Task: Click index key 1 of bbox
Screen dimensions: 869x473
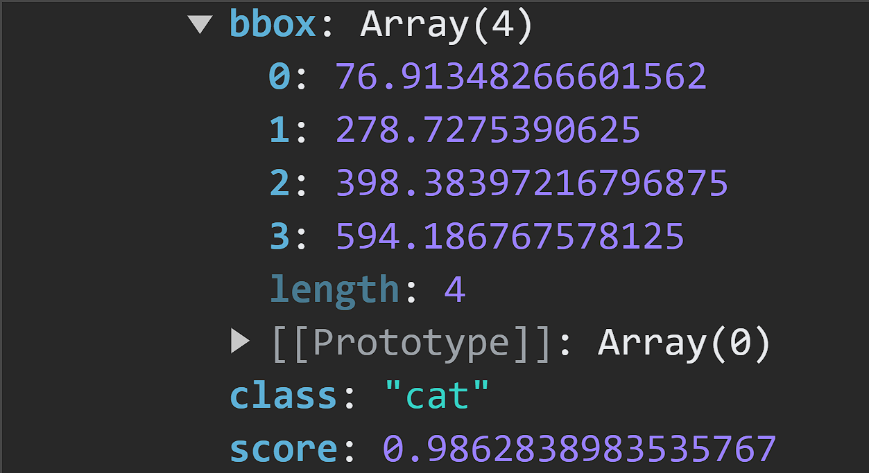Action: [x=280, y=130]
